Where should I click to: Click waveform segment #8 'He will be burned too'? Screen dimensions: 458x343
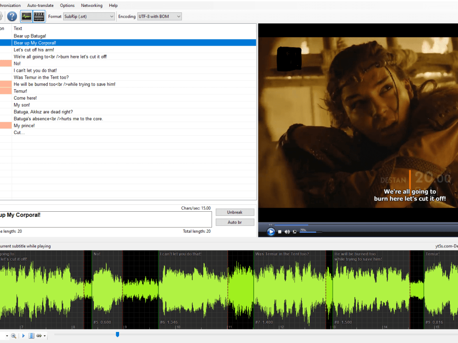(x=371, y=289)
